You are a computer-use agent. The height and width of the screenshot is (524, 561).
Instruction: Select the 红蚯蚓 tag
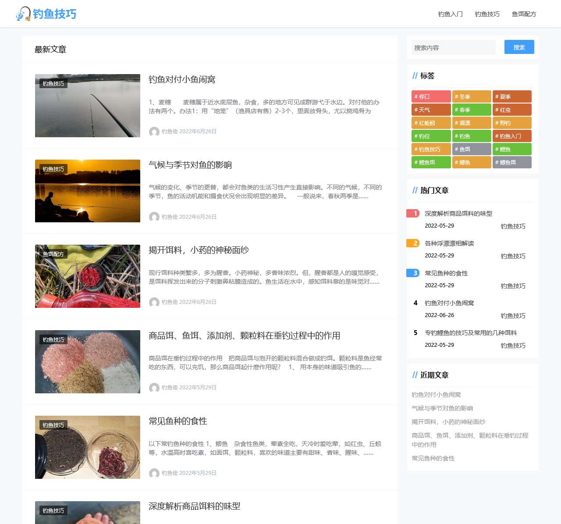pyautogui.click(x=431, y=123)
